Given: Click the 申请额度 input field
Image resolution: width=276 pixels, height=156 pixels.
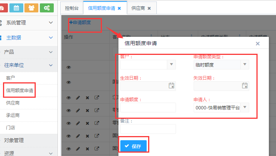Looking at the screenshot, I should tap(148, 108).
